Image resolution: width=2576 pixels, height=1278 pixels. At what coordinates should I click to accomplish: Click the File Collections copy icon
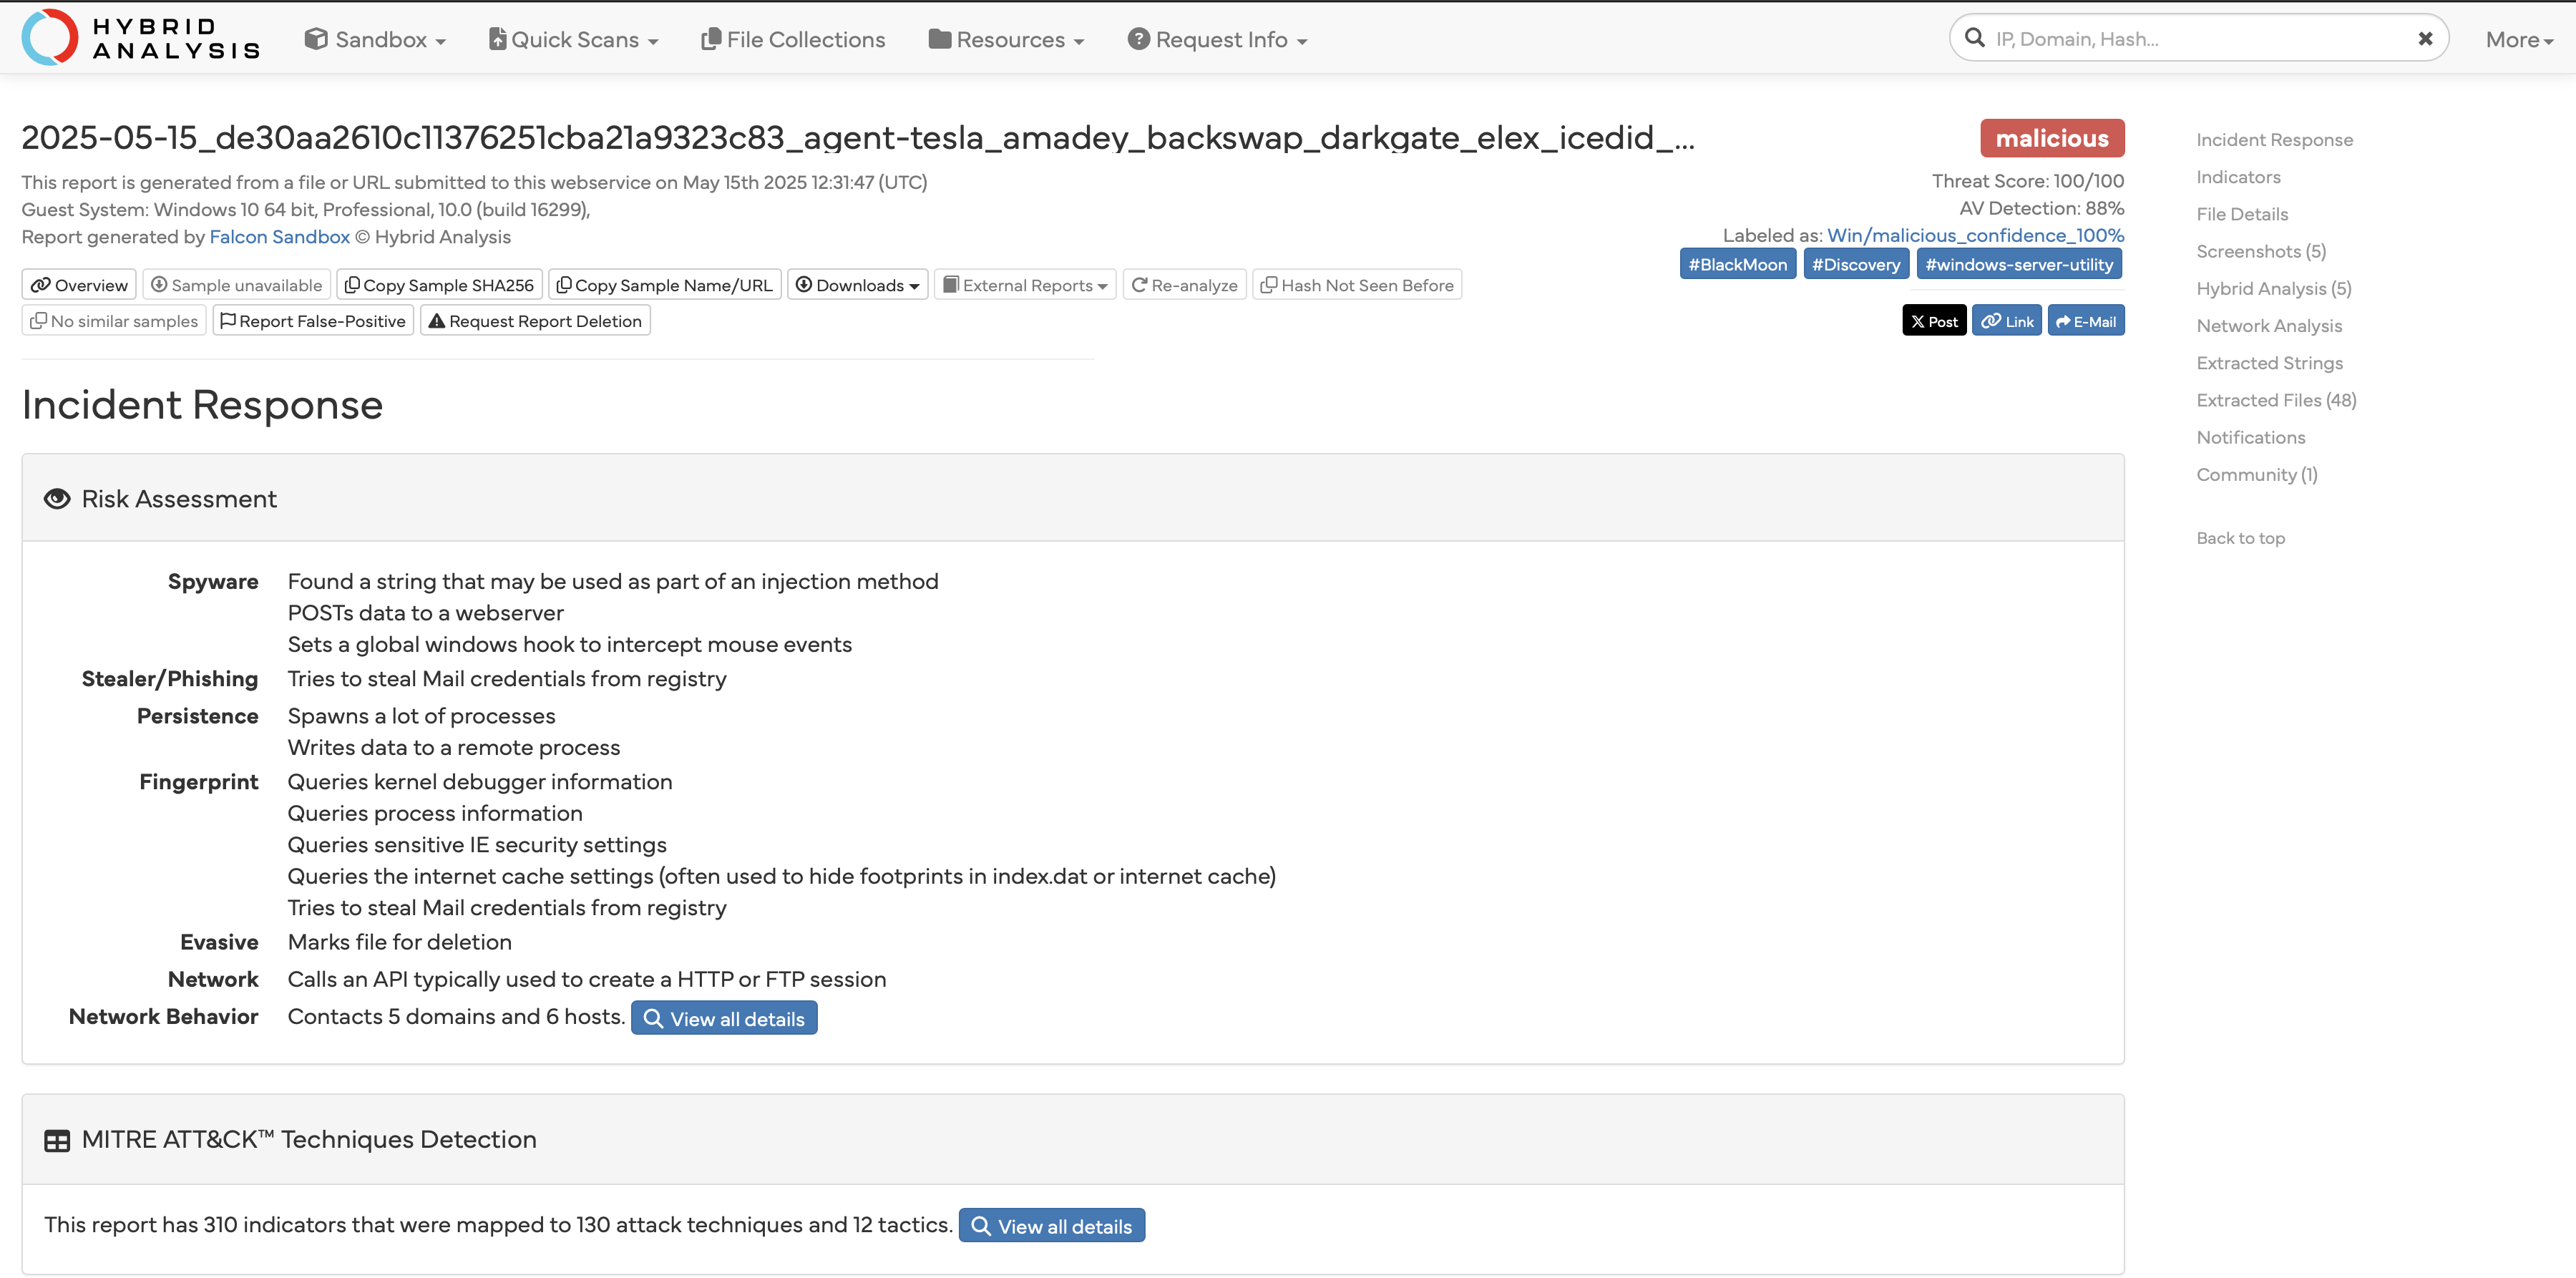tap(711, 38)
